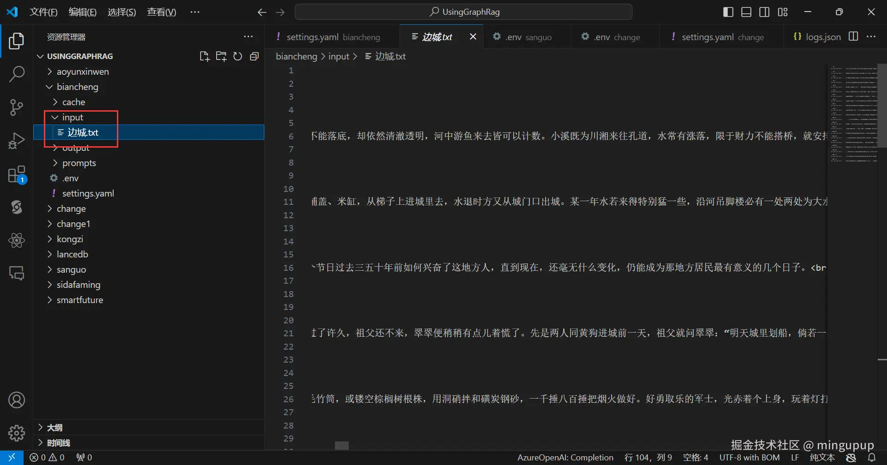Open more editor actions menu
The height and width of the screenshot is (465, 887).
[871, 36]
